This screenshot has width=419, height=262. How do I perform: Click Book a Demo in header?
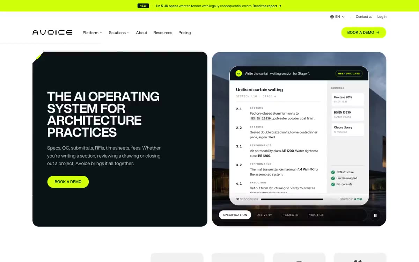coord(363,32)
